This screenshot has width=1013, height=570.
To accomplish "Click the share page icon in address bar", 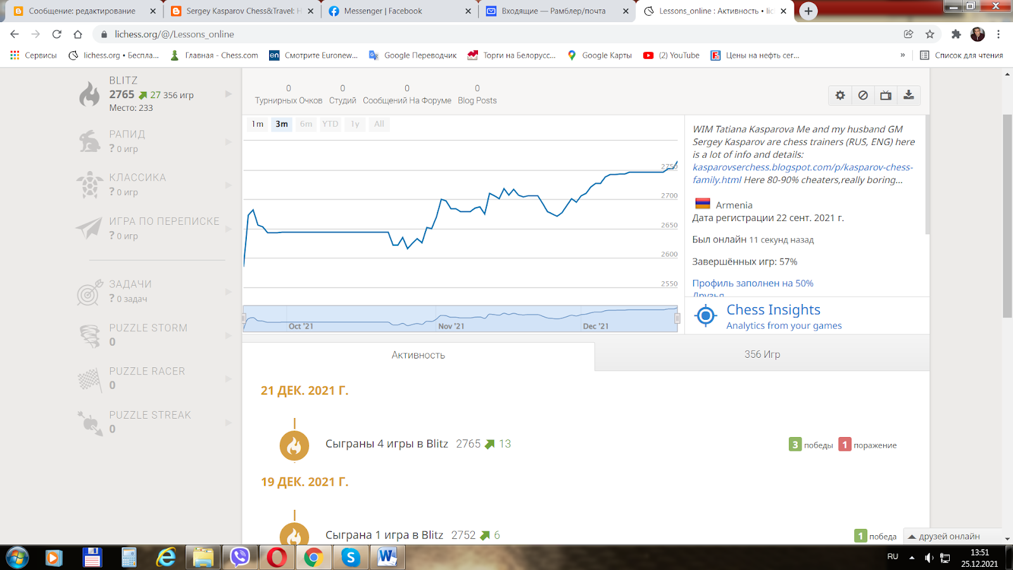I will coord(909,34).
